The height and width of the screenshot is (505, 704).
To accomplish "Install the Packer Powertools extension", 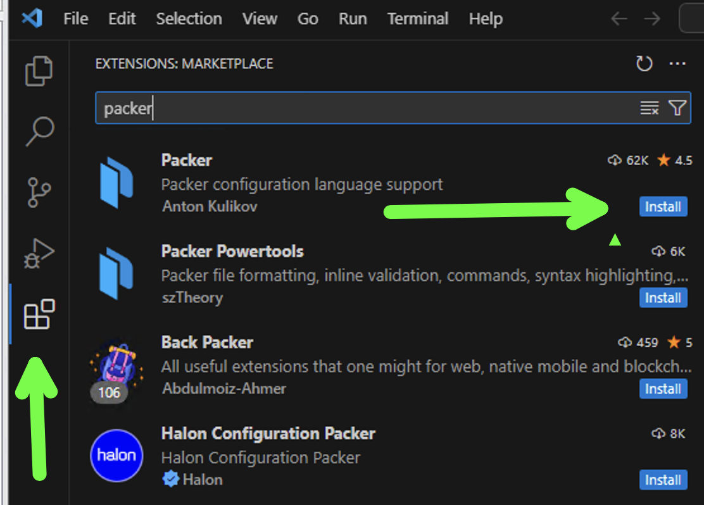I will tap(663, 297).
